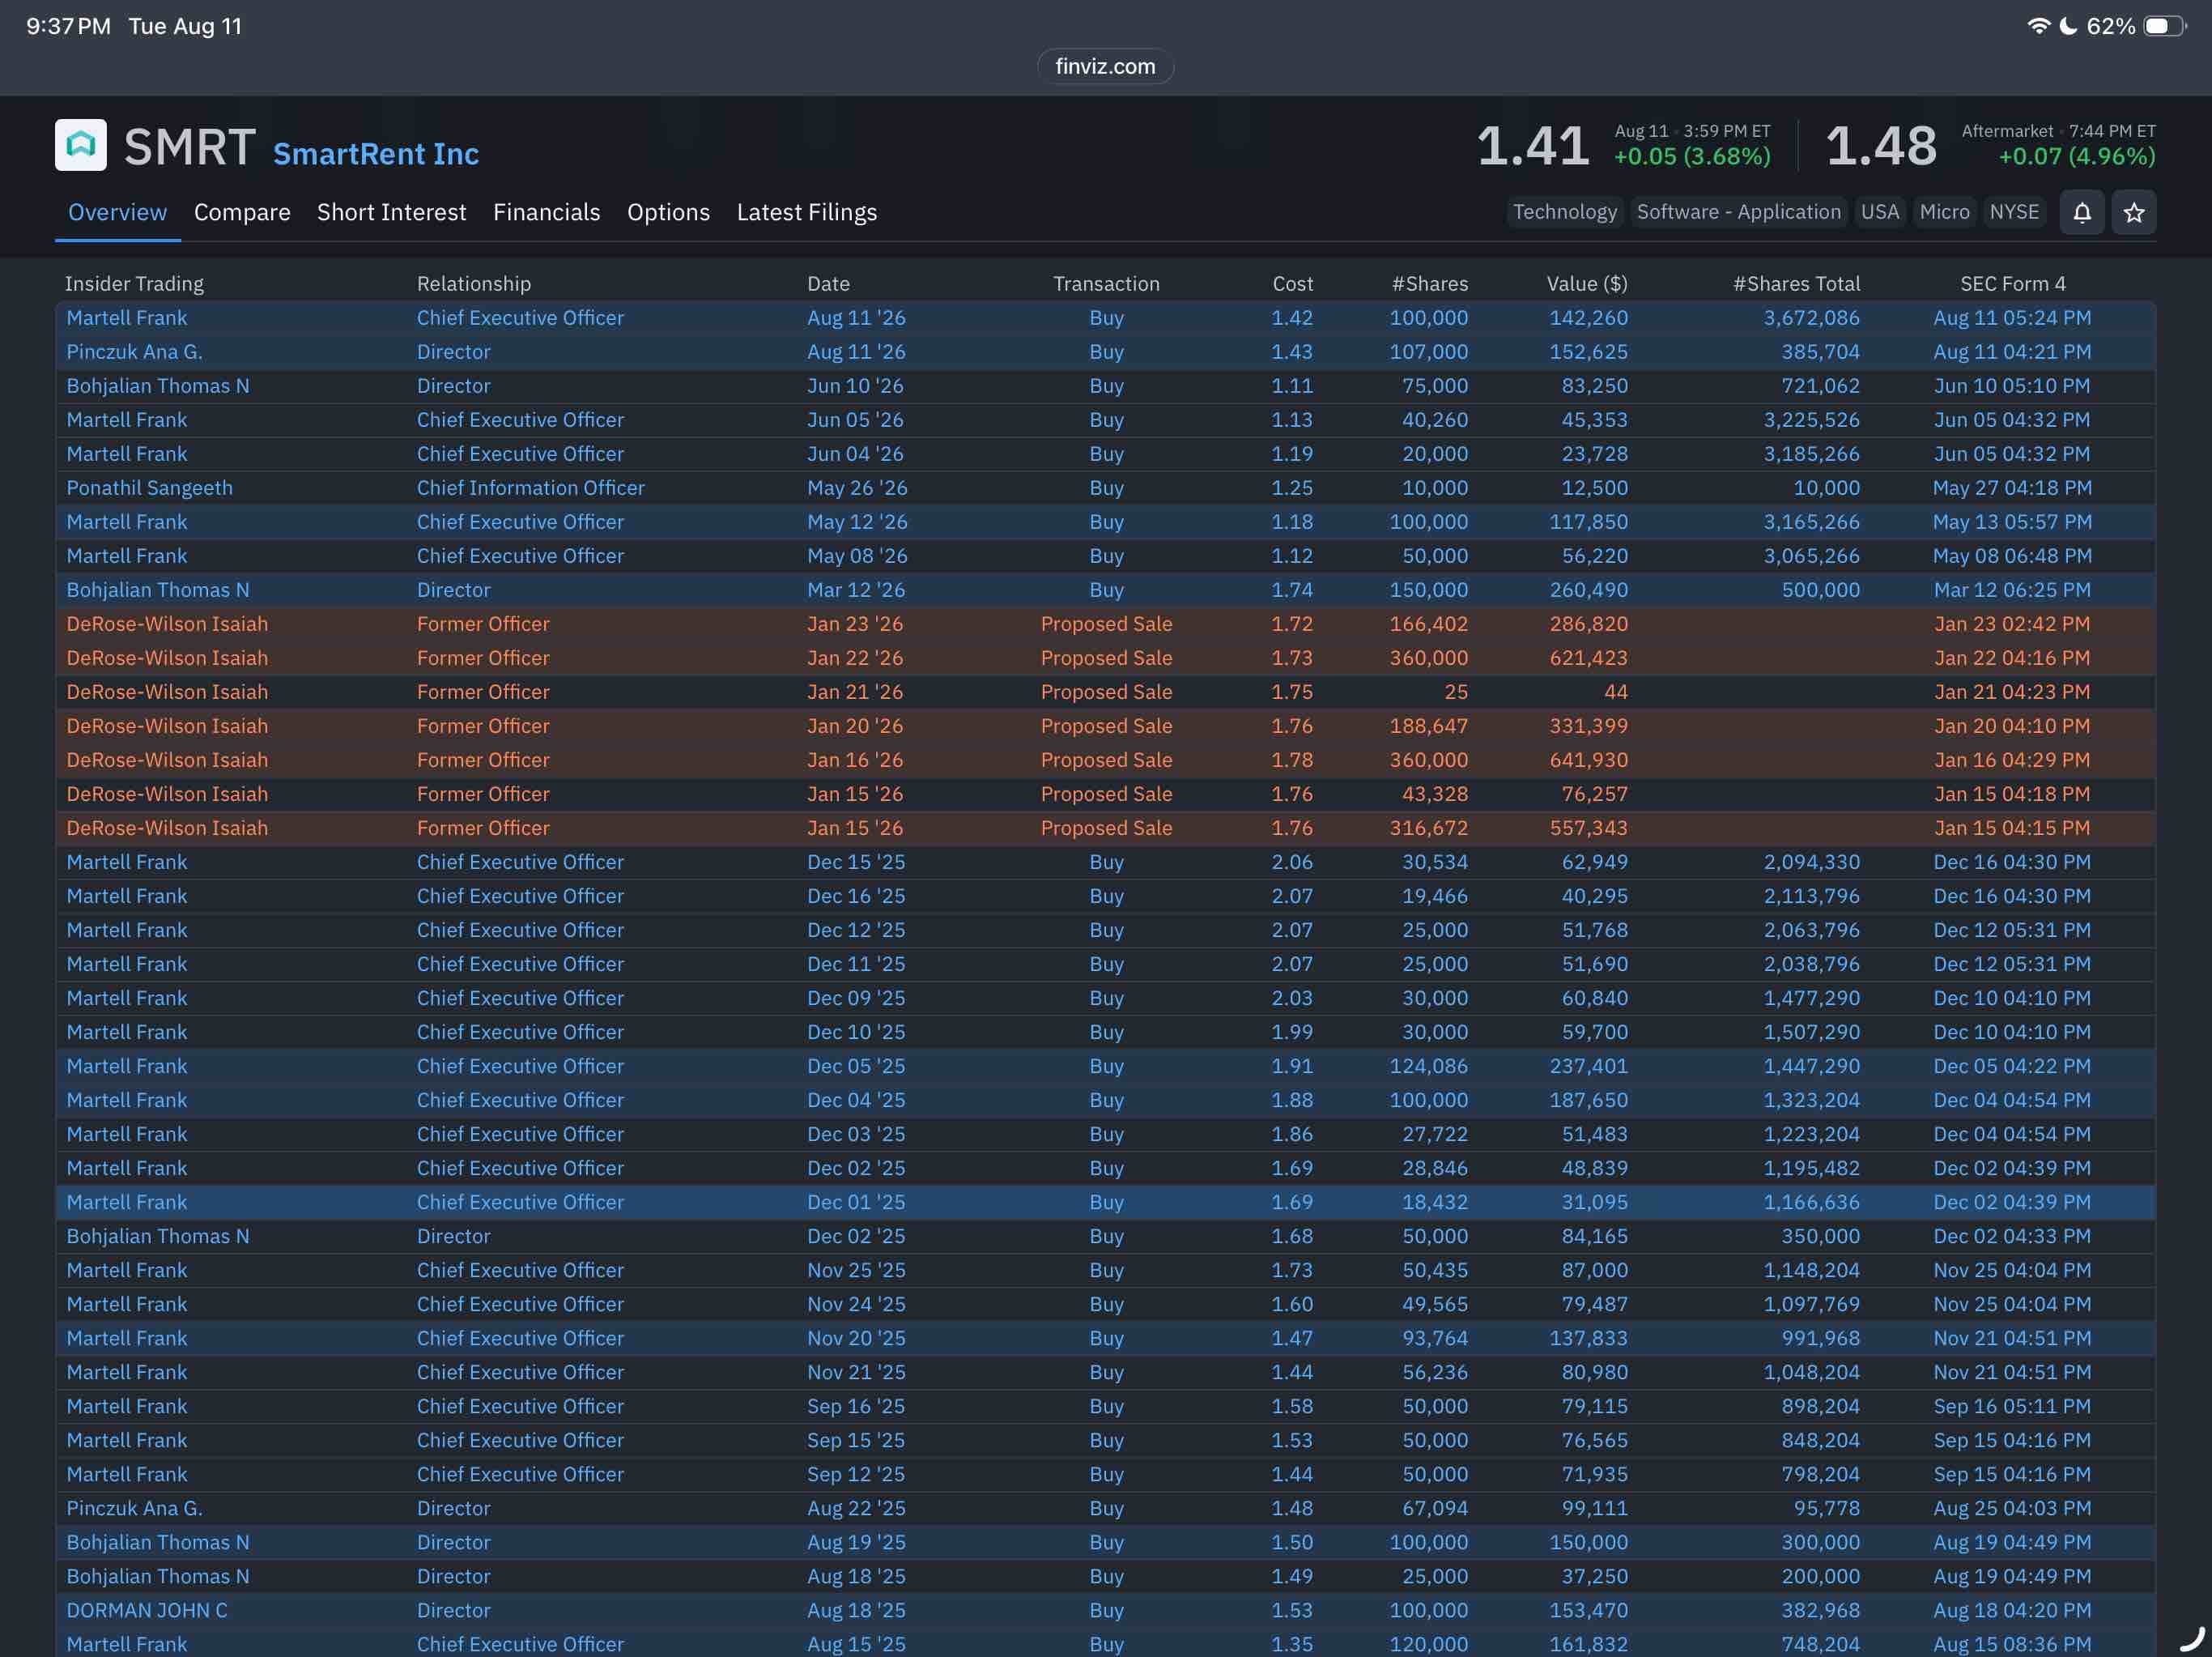Tap the Do Not Disturb moon icon
2212x1657 pixels.
2068,26
